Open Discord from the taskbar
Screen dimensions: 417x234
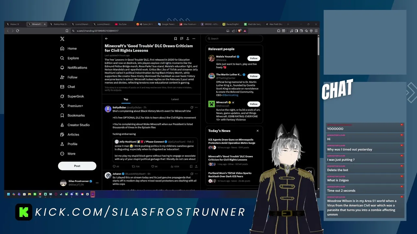pyautogui.click(x=72, y=194)
